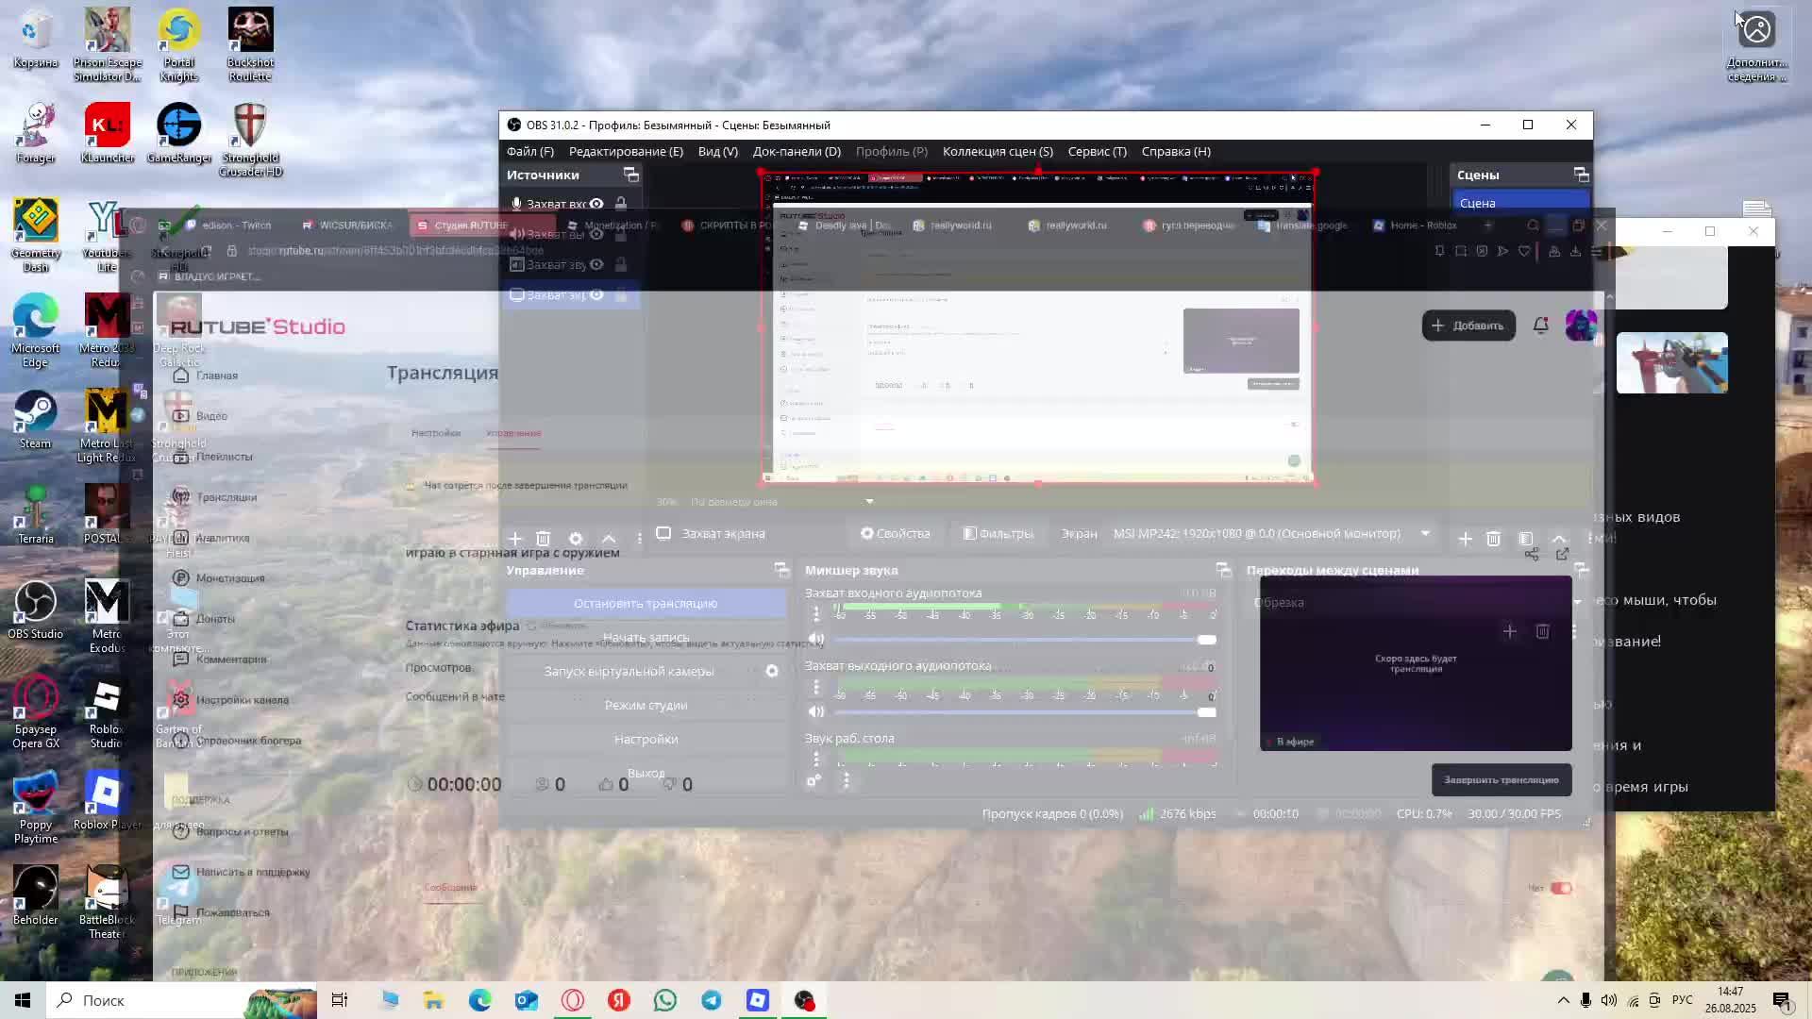Screen dimensions: 1812x1019
Task: Open the scene transition type dropdown
Action: click(x=1576, y=602)
